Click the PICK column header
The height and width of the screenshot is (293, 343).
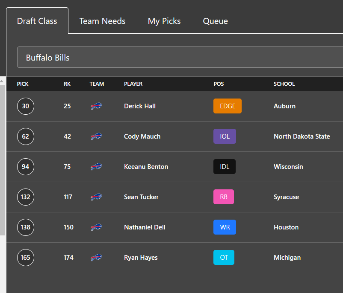point(23,84)
